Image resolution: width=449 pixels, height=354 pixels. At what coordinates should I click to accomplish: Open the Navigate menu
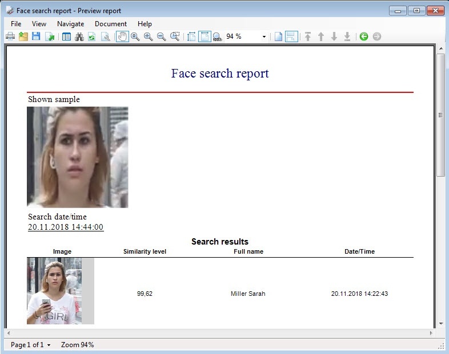pyautogui.click(x=70, y=24)
